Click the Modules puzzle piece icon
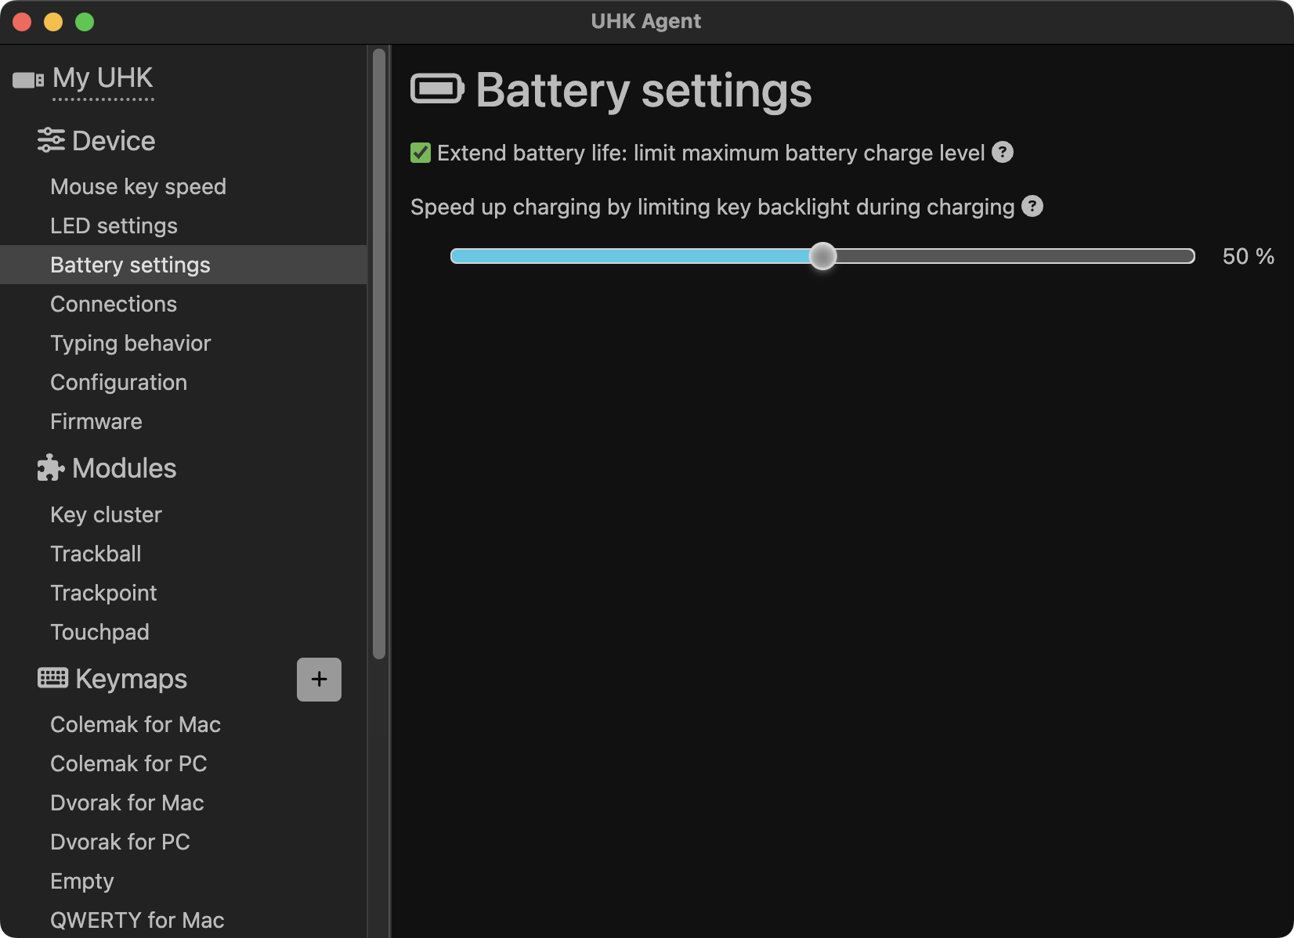 (51, 468)
